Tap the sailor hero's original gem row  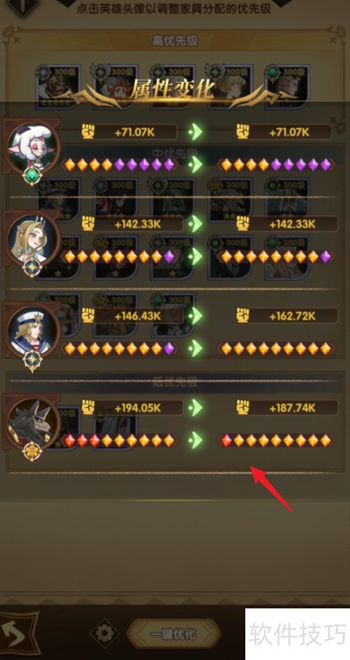click(120, 349)
